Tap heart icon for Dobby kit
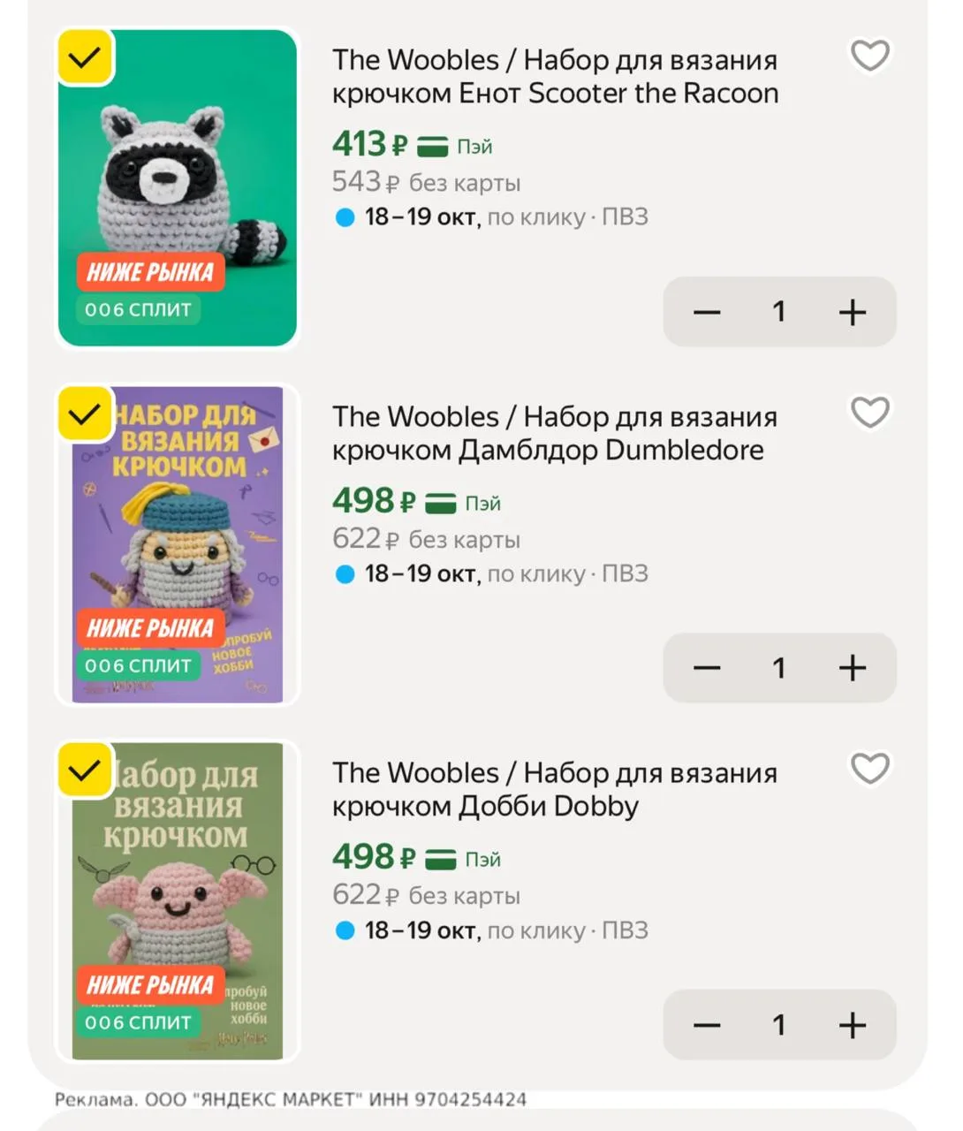 [x=869, y=769]
